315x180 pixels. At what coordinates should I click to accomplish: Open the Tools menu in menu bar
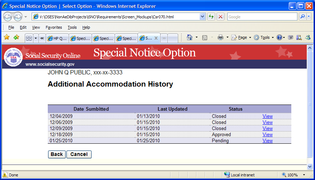coord(72,27)
